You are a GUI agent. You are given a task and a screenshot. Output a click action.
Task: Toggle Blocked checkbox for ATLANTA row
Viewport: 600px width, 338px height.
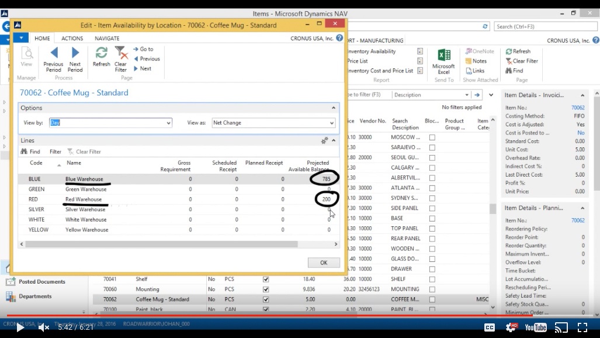coord(432,188)
